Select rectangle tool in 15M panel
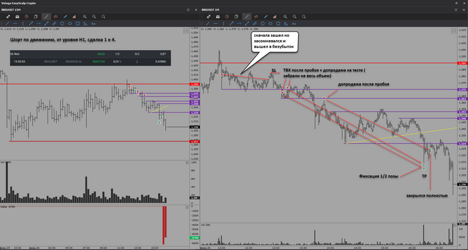 [78, 23]
